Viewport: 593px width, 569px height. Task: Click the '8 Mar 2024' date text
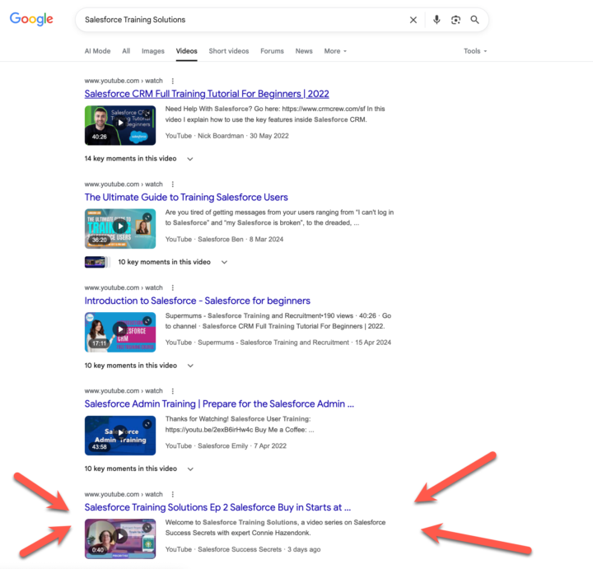(266, 240)
